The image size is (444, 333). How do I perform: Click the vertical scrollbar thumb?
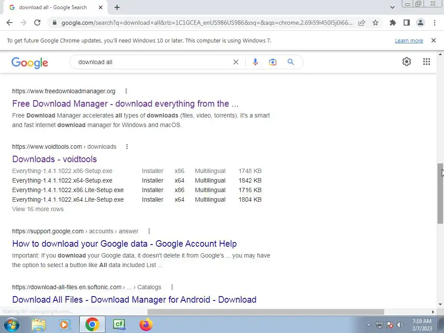tap(441, 194)
